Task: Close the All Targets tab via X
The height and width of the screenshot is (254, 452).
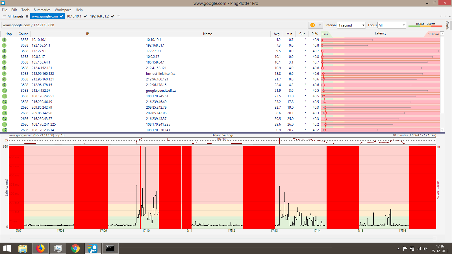Action: pos(27,16)
